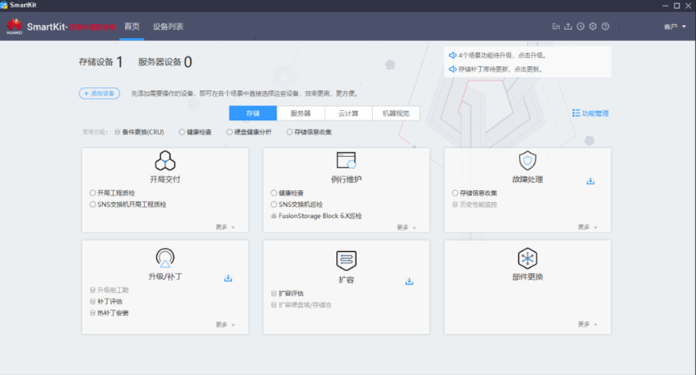Click the 部件更换 hexagon snowflake icon

(528, 258)
